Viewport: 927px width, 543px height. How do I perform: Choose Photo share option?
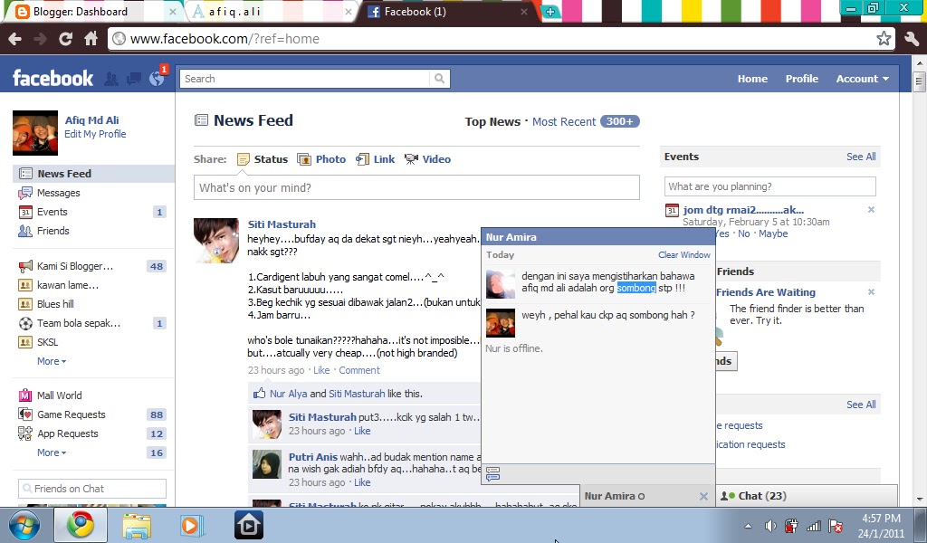click(321, 159)
